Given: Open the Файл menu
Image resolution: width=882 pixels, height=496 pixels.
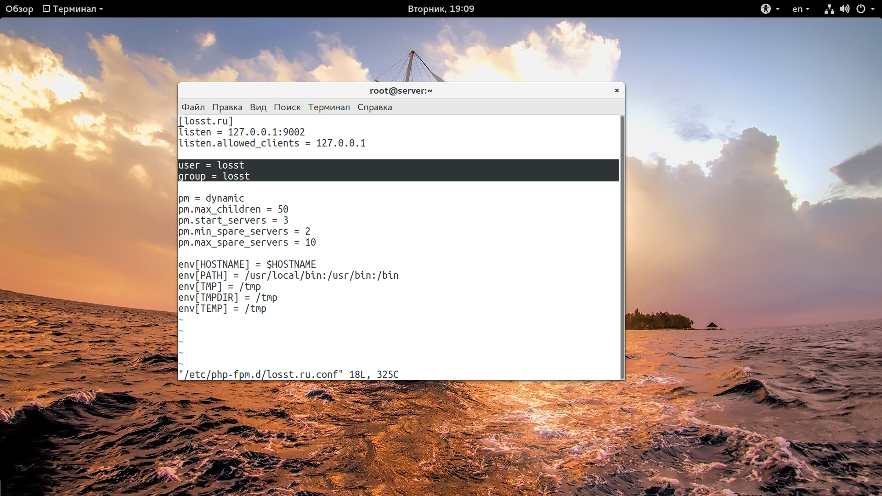Looking at the screenshot, I should click(x=193, y=107).
